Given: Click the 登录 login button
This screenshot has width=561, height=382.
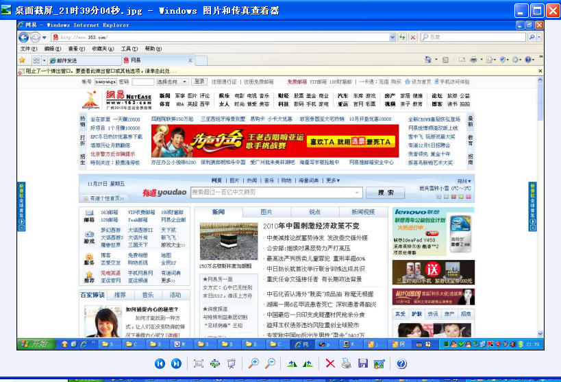Looking at the screenshot, I should point(199,82).
